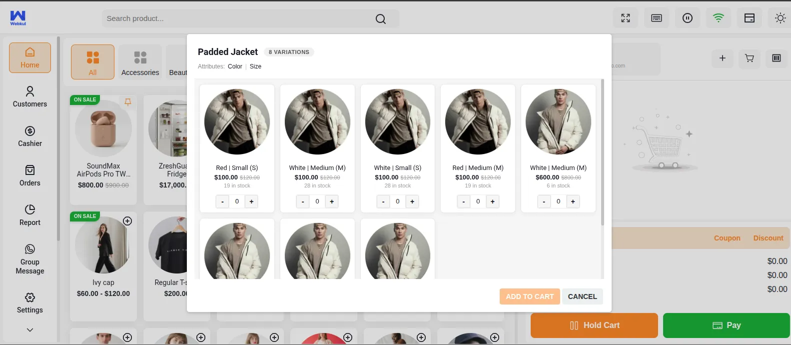This screenshot has width=791, height=345.
Task: Click '19 in stock' under Red | Small (S)
Action: pyautogui.click(x=237, y=186)
